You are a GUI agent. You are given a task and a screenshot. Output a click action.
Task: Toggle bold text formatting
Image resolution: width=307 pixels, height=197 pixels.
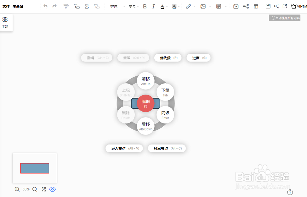tap(145, 6)
